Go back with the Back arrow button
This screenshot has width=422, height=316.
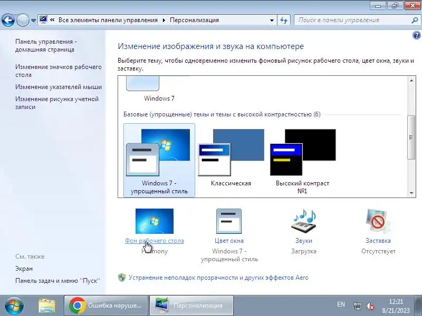[x=8, y=21]
